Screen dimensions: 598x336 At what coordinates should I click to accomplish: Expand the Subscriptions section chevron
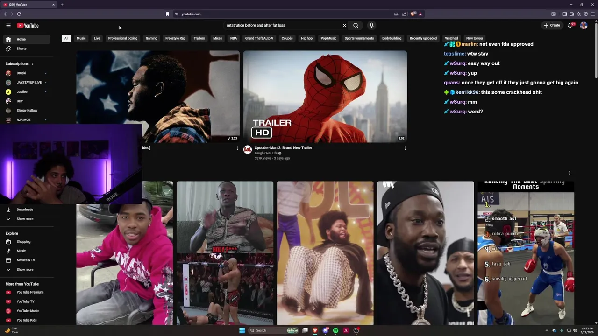coord(32,64)
